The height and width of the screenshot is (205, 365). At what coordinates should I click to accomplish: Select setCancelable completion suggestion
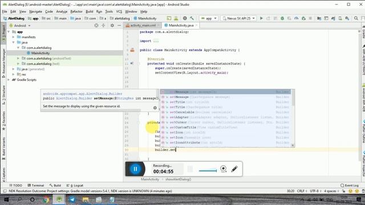pos(225,112)
